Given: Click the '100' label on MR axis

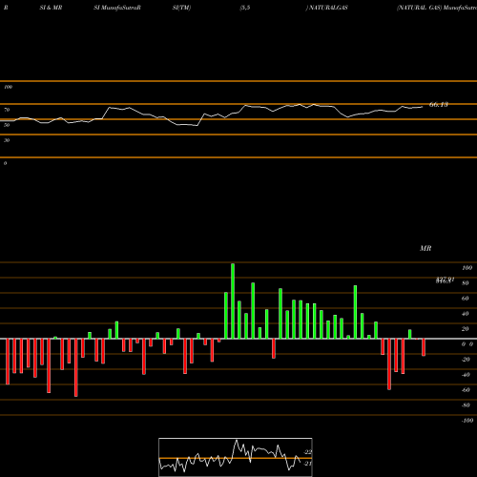Looking at the screenshot, I should (467, 268).
